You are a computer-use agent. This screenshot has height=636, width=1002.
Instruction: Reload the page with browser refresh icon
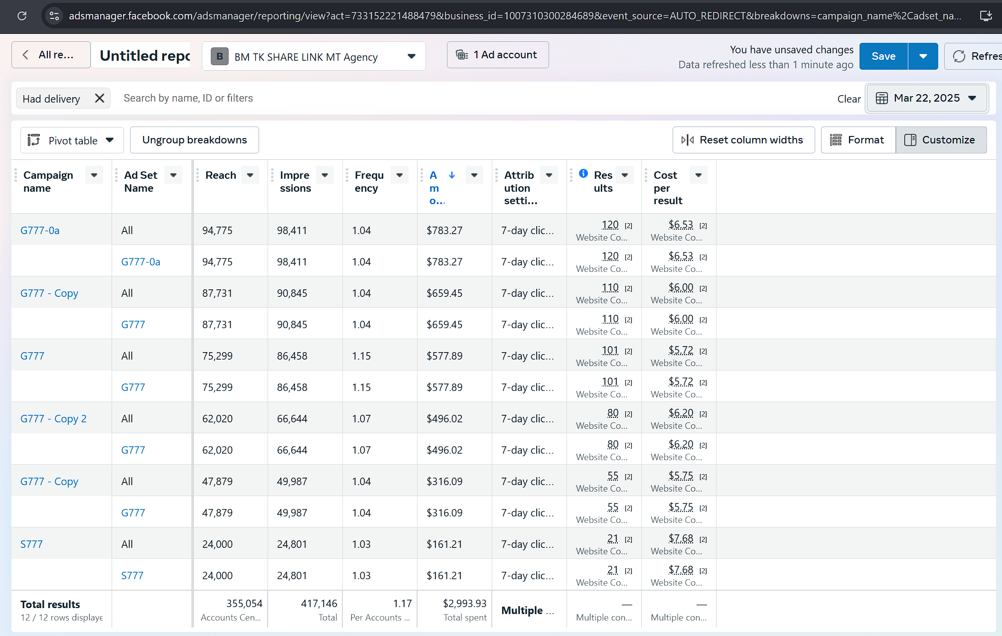click(22, 16)
